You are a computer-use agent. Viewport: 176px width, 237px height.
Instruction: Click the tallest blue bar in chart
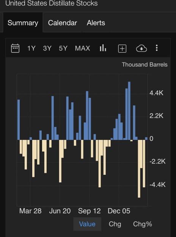(129, 111)
